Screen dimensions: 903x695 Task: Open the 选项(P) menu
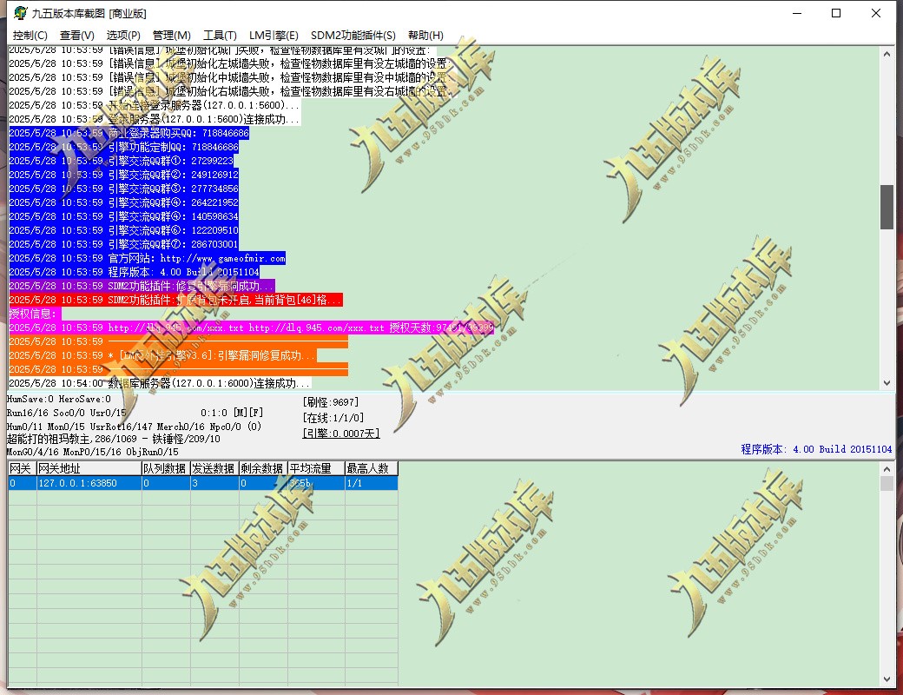tap(123, 35)
